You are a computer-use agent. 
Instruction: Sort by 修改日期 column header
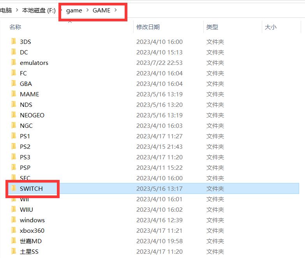tap(148, 27)
